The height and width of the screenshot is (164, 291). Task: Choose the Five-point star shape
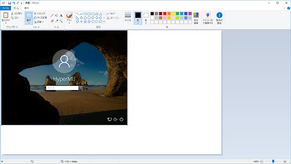click(85, 22)
